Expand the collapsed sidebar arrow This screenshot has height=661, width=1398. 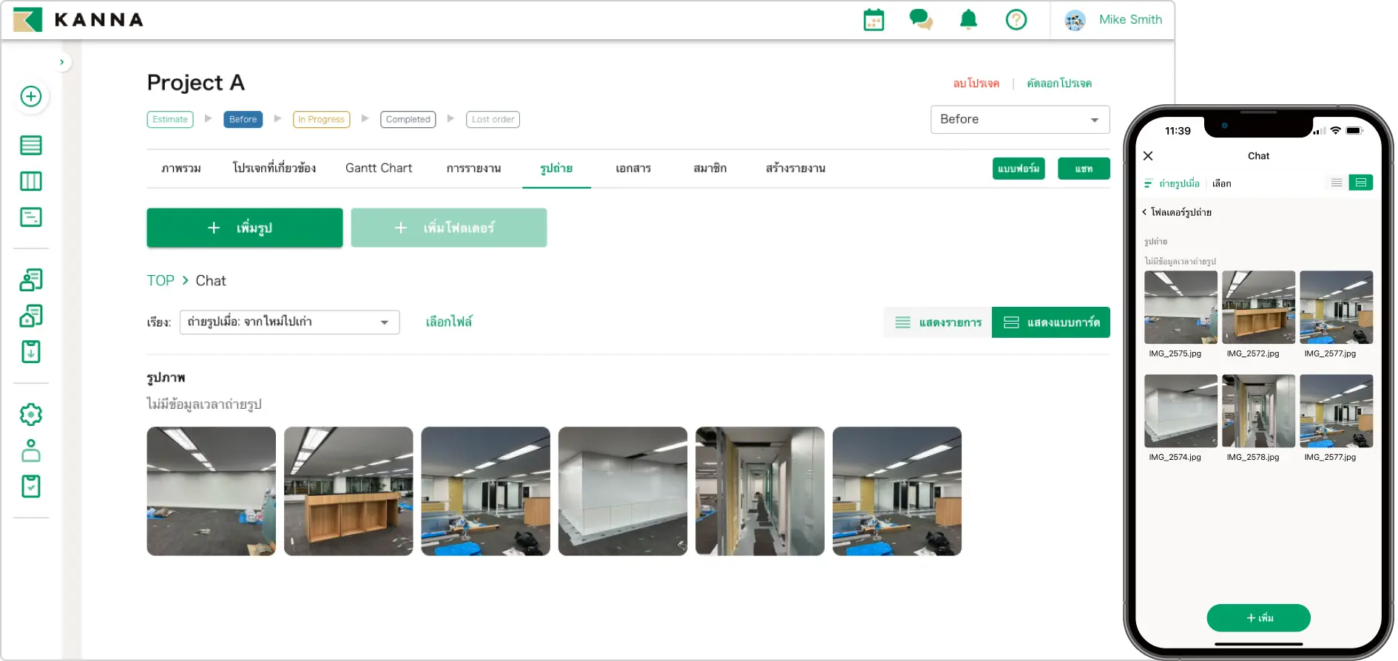[62, 62]
